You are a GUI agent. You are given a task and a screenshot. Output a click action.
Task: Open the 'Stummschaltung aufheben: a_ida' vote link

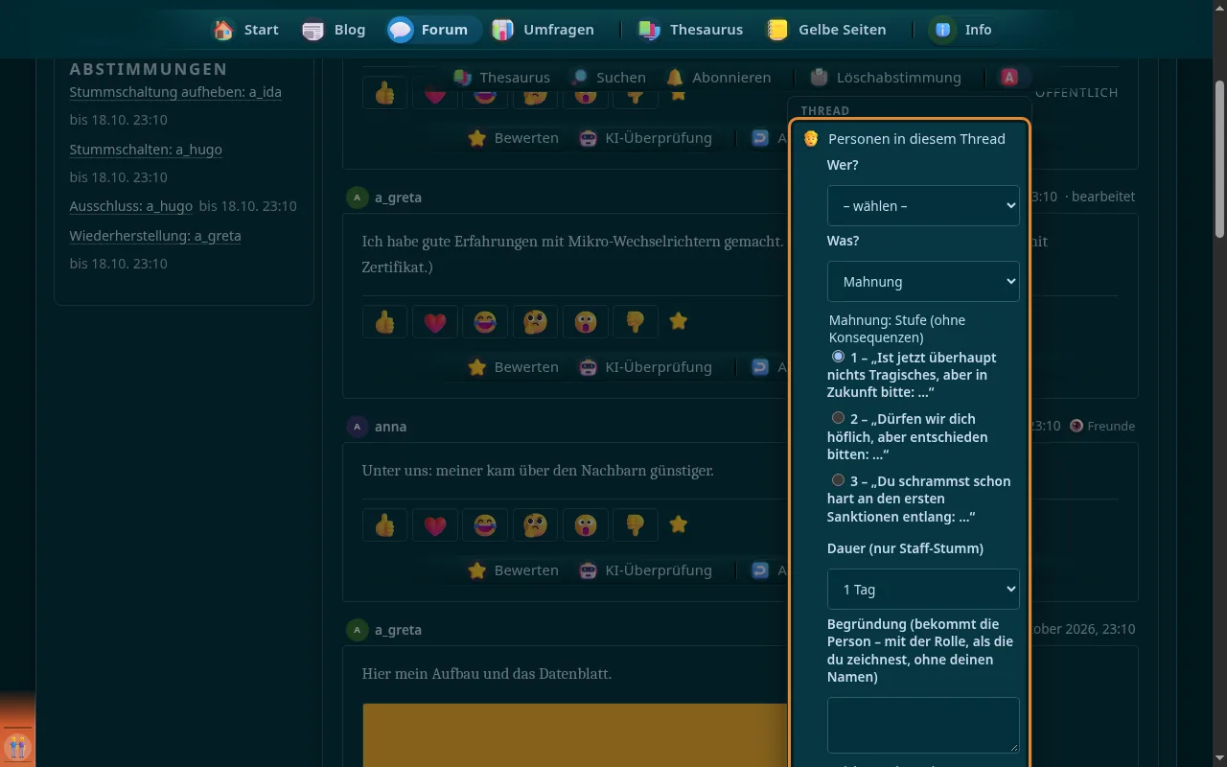pos(175,92)
